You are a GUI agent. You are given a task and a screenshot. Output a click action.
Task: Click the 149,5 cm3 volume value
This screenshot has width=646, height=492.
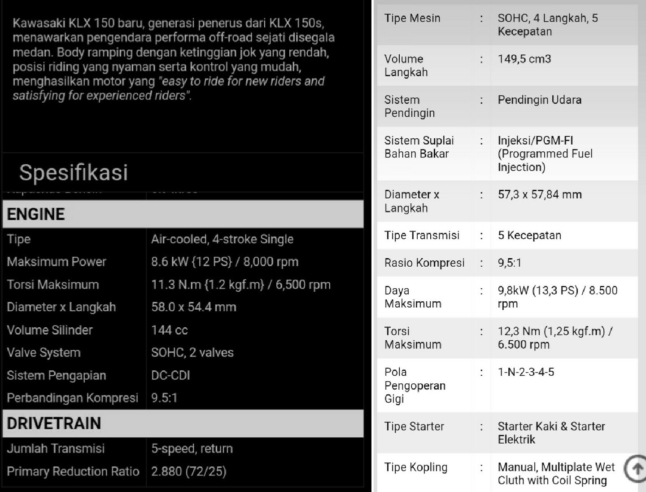point(524,59)
